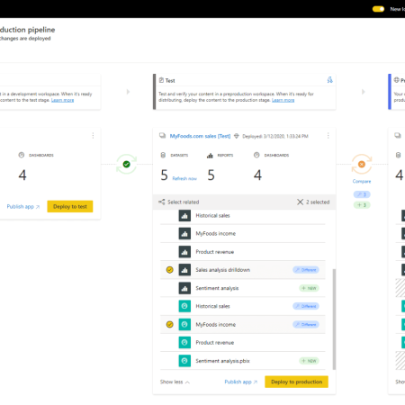Click the diamond premium icon near Deployed
Screen dimensions: 405x405
[x=237, y=136]
